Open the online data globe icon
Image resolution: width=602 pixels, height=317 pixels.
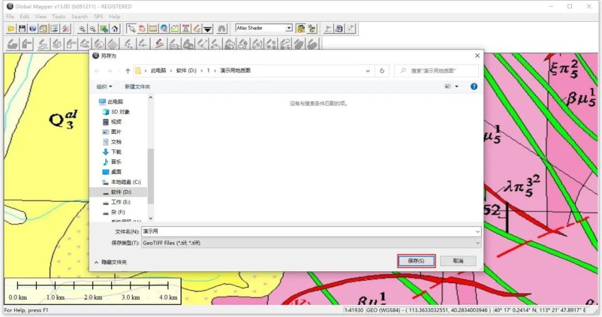coord(33,28)
